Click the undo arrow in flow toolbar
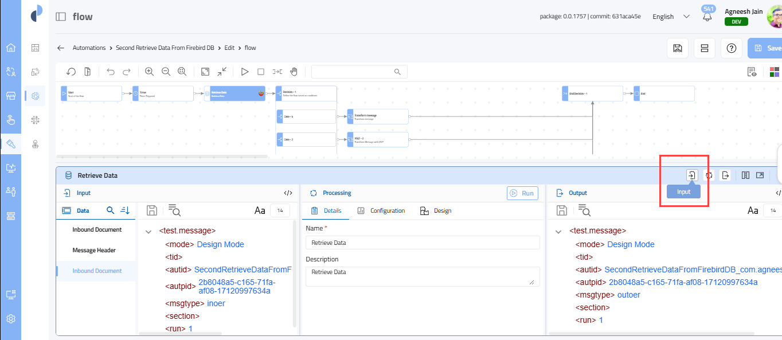Viewport: 782px width, 340px height. 111,72
